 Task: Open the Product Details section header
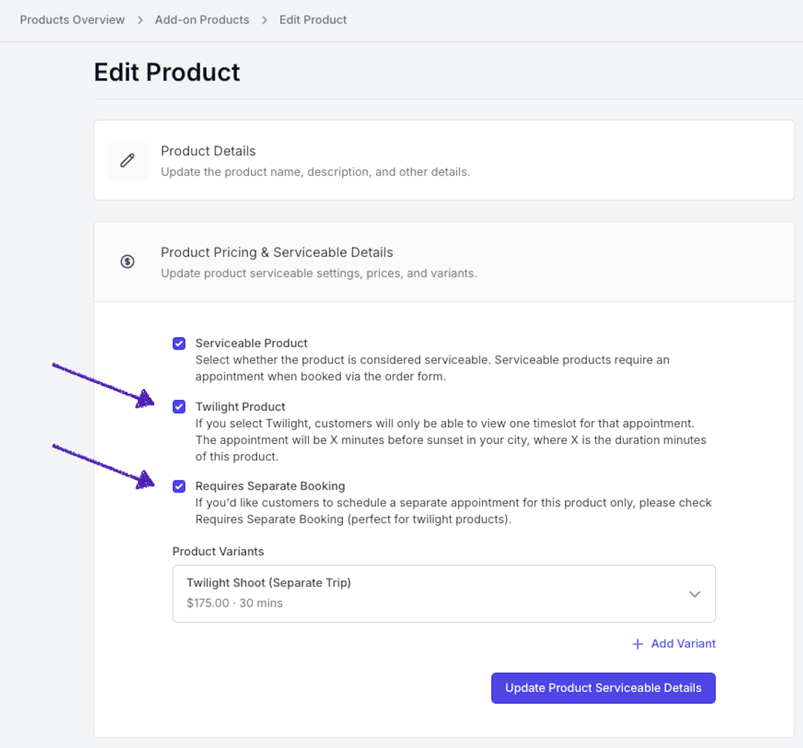[208, 151]
